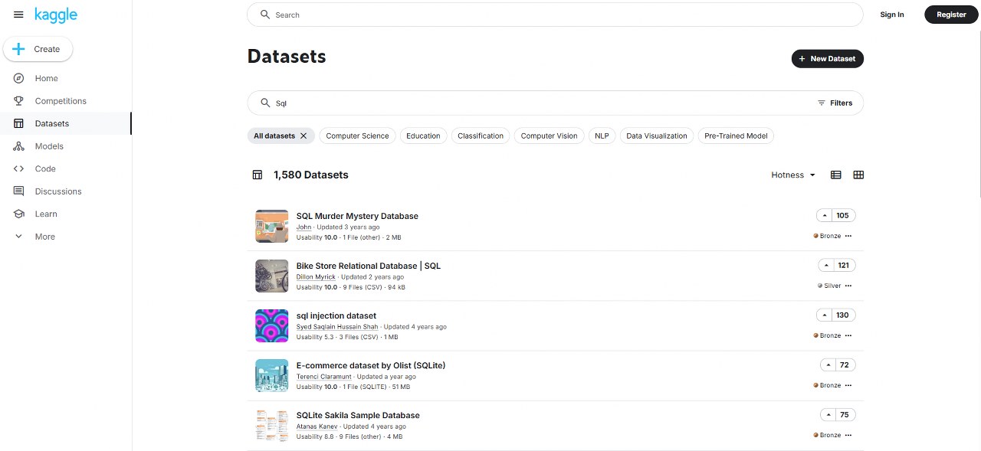Filter by Data Visualization tag
Viewport: 981px width, 451px height.
[x=657, y=136]
